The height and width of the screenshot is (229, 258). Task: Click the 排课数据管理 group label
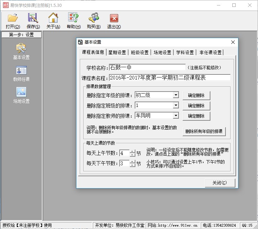pos(99,86)
